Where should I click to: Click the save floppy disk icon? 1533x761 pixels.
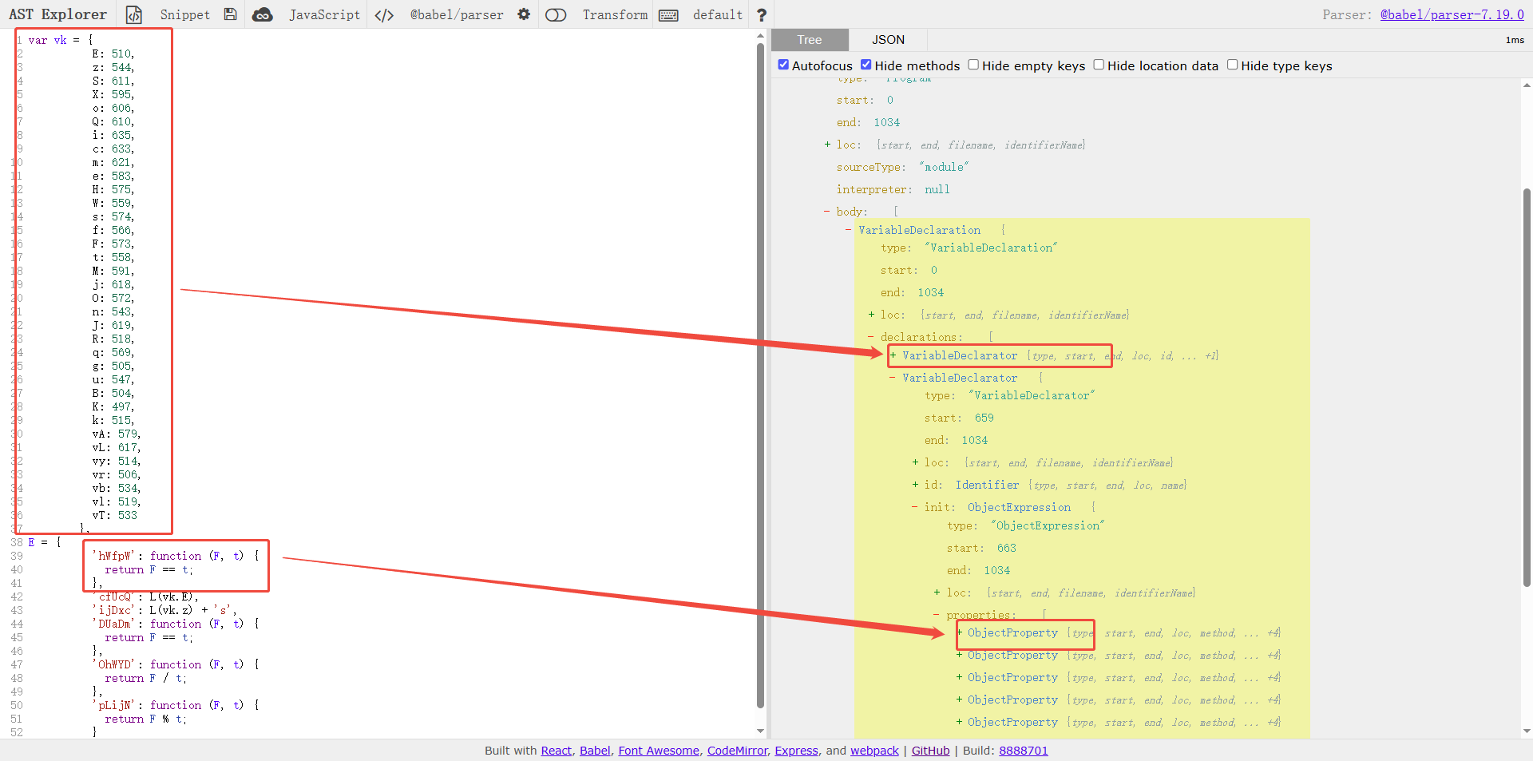click(230, 14)
